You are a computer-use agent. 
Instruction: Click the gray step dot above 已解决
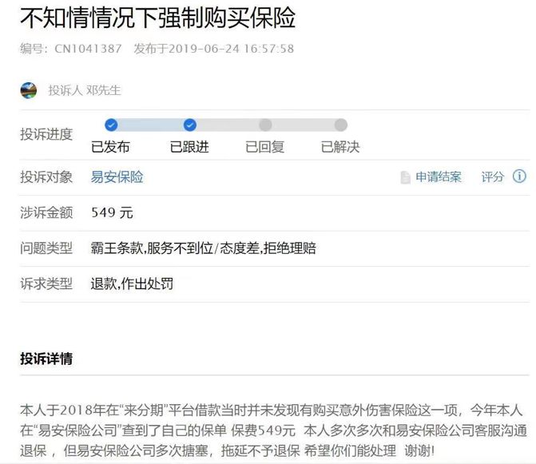[341, 125]
